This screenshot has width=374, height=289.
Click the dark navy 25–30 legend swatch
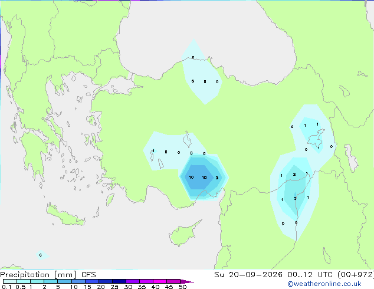tap(119, 281)
